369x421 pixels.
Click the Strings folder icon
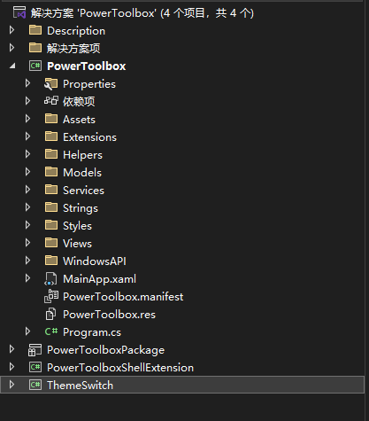(x=51, y=207)
